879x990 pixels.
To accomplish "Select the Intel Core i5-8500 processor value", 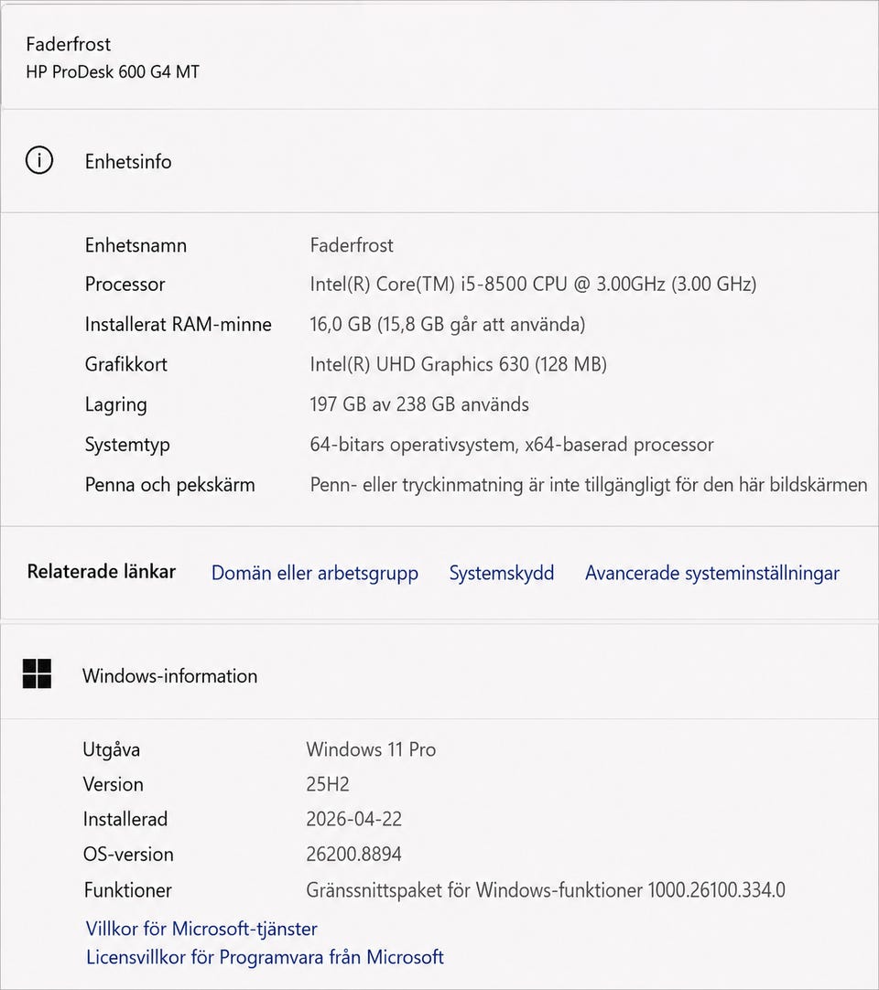I will click(533, 285).
